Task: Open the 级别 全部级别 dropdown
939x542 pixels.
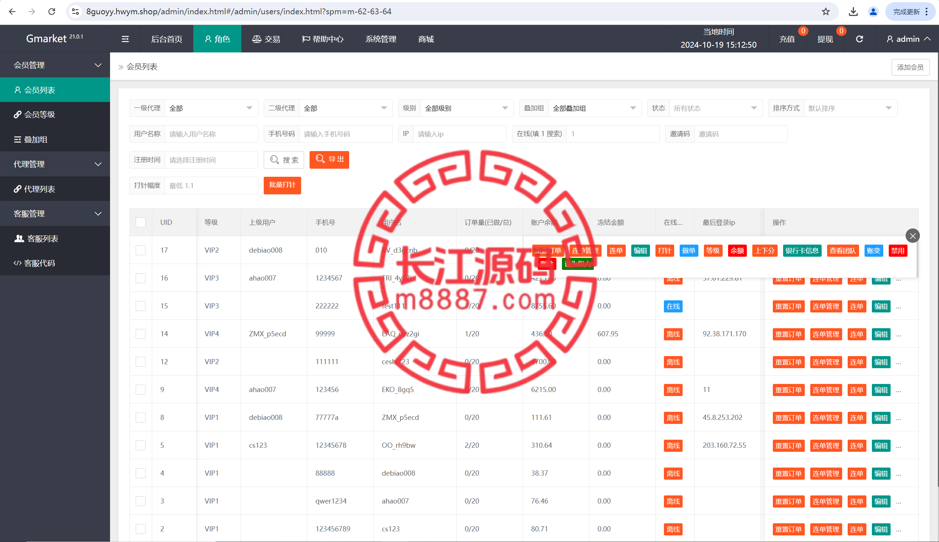Action: [x=467, y=108]
